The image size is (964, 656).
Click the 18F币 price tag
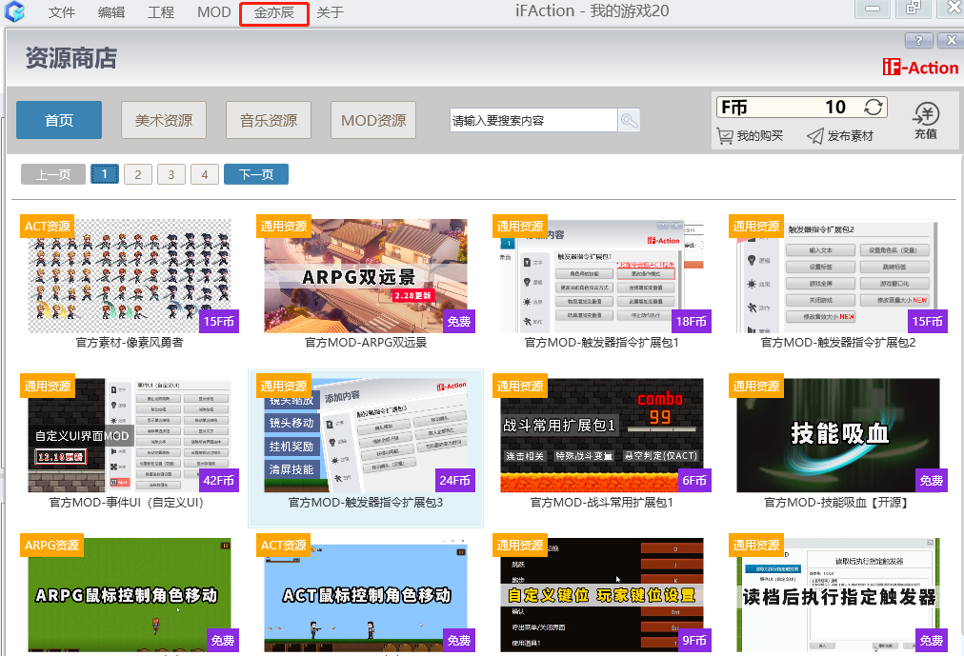[x=691, y=321]
